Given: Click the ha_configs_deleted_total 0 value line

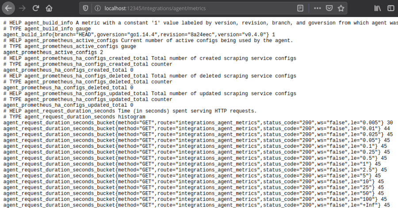Looking at the screenshot, I should coord(68,88).
